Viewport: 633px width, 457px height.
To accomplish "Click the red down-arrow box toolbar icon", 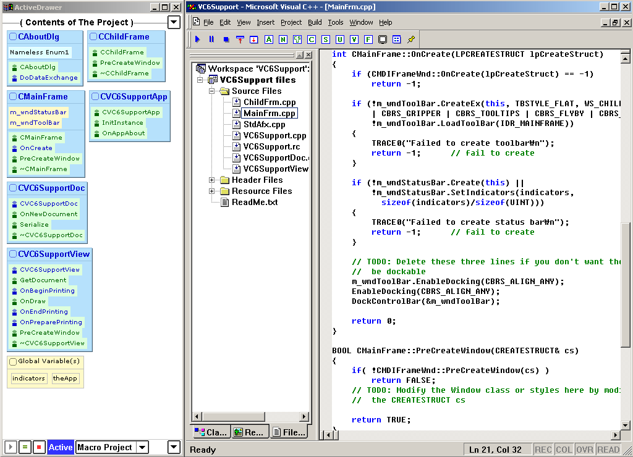I will 254,40.
